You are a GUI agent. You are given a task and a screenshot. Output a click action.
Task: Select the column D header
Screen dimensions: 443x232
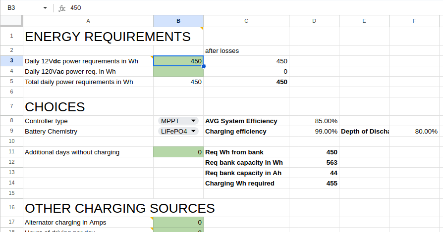[x=314, y=21]
